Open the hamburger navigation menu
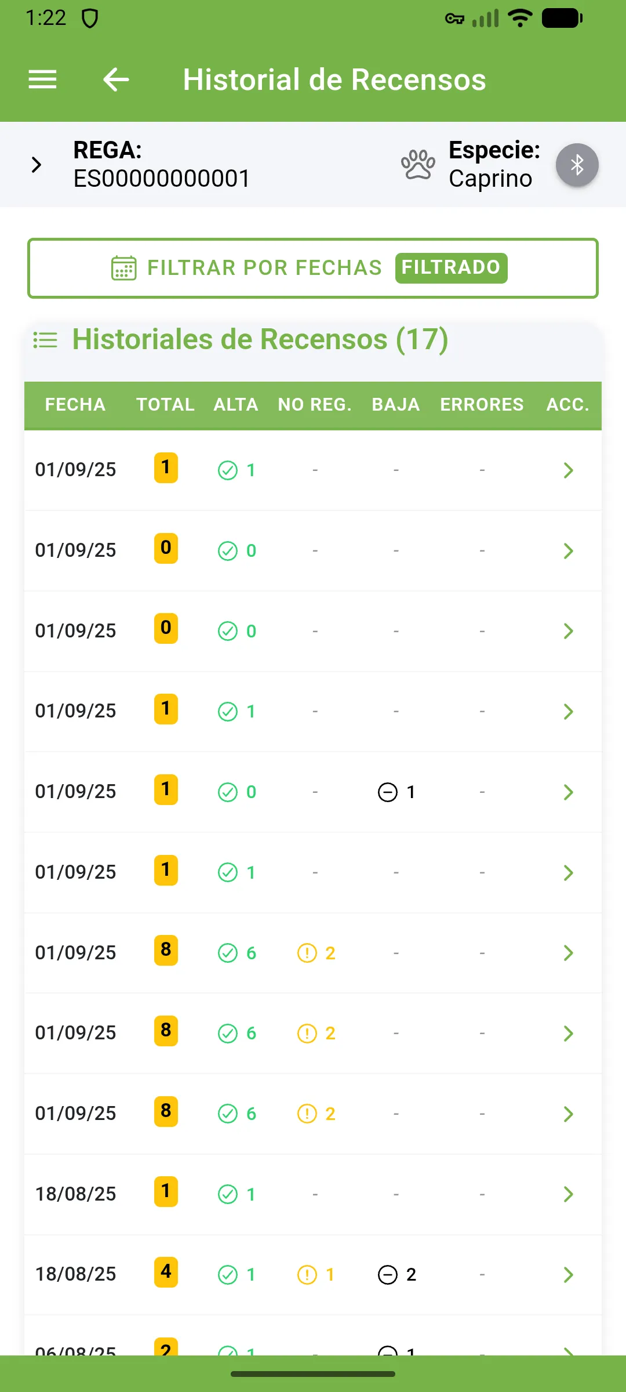Screen dimensions: 626x1392 pos(42,79)
